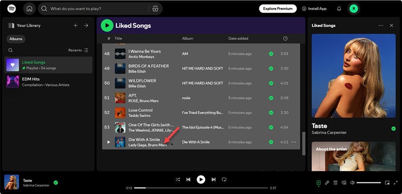Skip to next track

click(213, 179)
